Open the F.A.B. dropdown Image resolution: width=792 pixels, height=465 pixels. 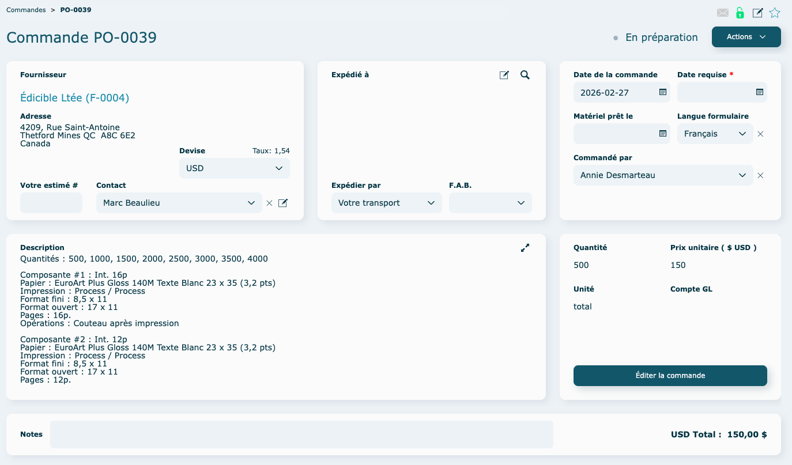point(490,203)
